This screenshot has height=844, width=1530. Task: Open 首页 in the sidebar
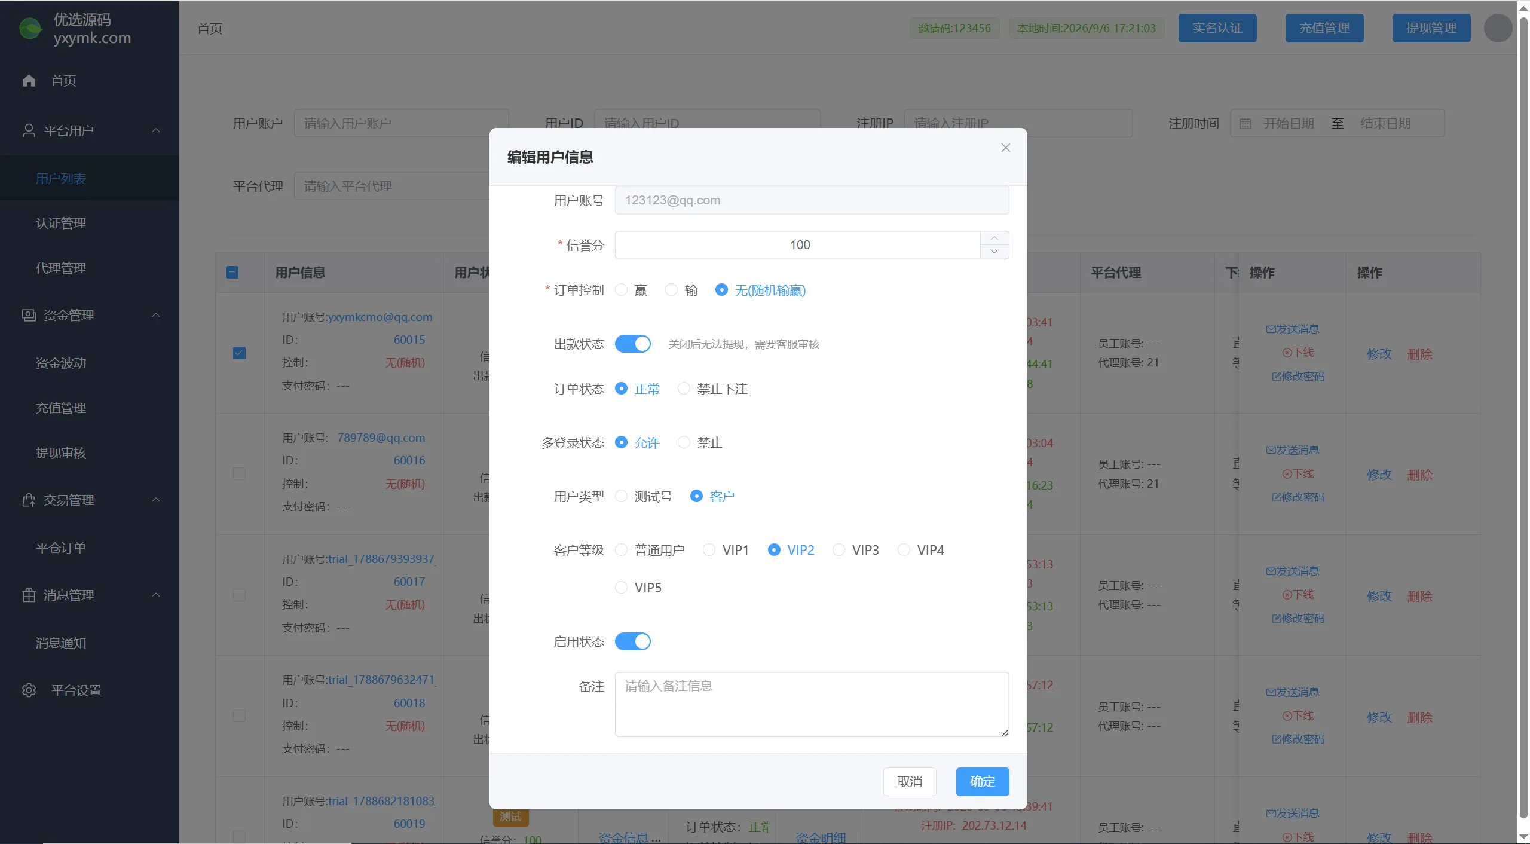(x=90, y=81)
